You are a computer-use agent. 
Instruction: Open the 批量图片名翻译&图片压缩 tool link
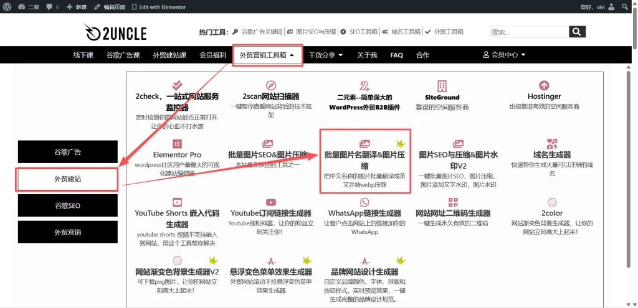point(364,161)
